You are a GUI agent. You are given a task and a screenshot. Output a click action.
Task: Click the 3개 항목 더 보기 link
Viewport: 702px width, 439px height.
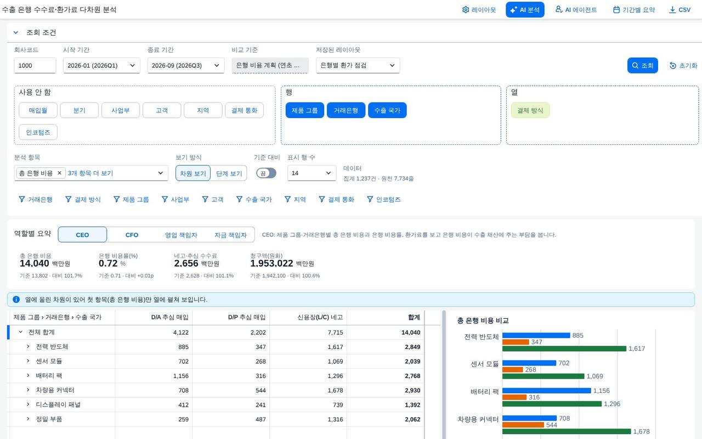(90, 173)
